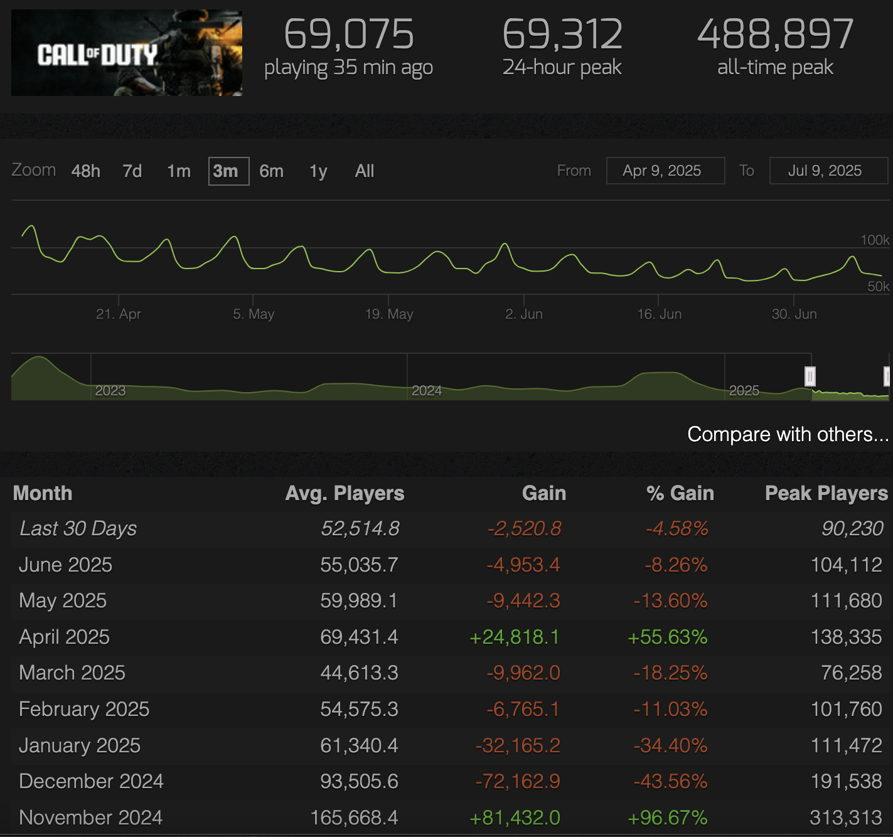Image resolution: width=893 pixels, height=837 pixels.
Task: Click the % Gain column header
Action: [x=680, y=493]
